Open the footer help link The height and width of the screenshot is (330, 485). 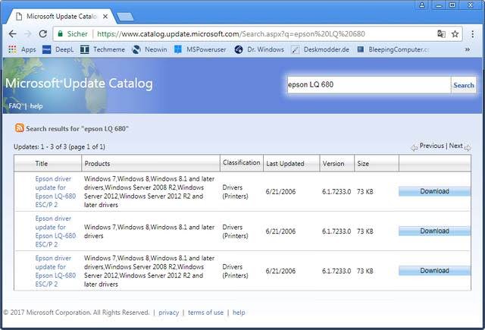pyautogui.click(x=239, y=313)
